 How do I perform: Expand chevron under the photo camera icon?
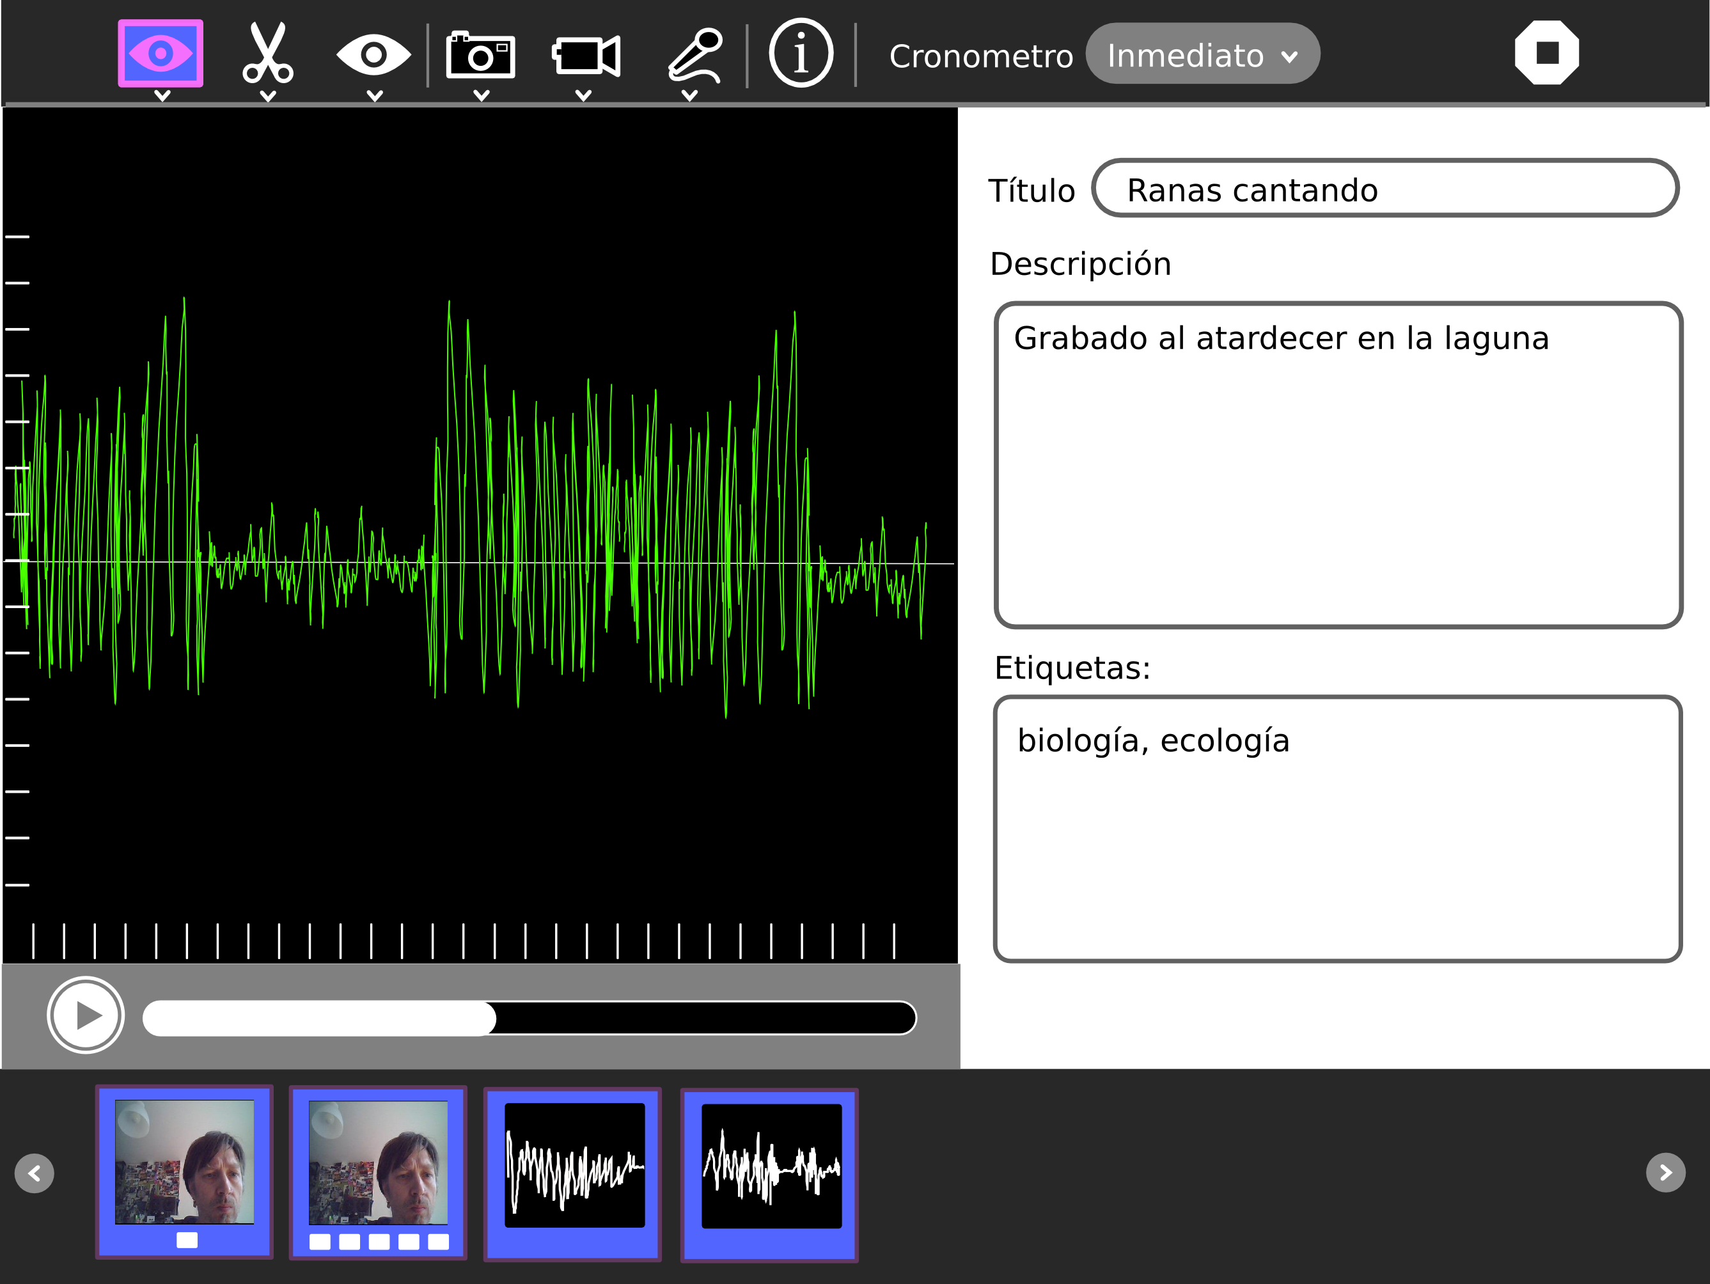pyautogui.click(x=481, y=96)
